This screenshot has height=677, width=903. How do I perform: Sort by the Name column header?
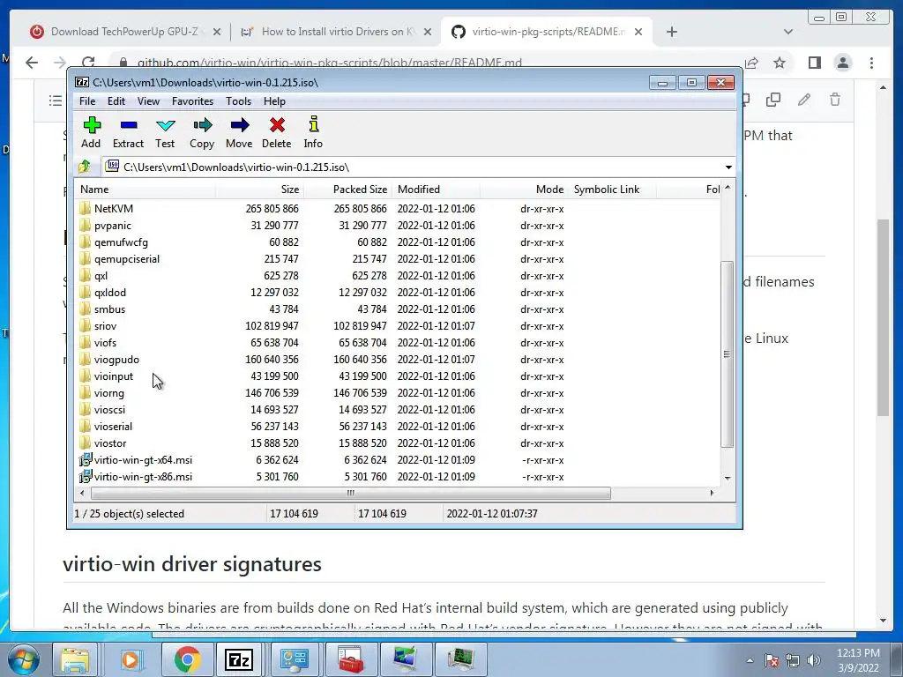tap(146, 190)
